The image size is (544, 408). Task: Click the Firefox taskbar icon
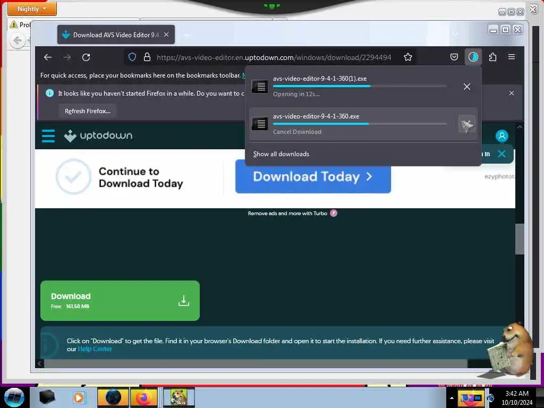pyautogui.click(x=143, y=397)
